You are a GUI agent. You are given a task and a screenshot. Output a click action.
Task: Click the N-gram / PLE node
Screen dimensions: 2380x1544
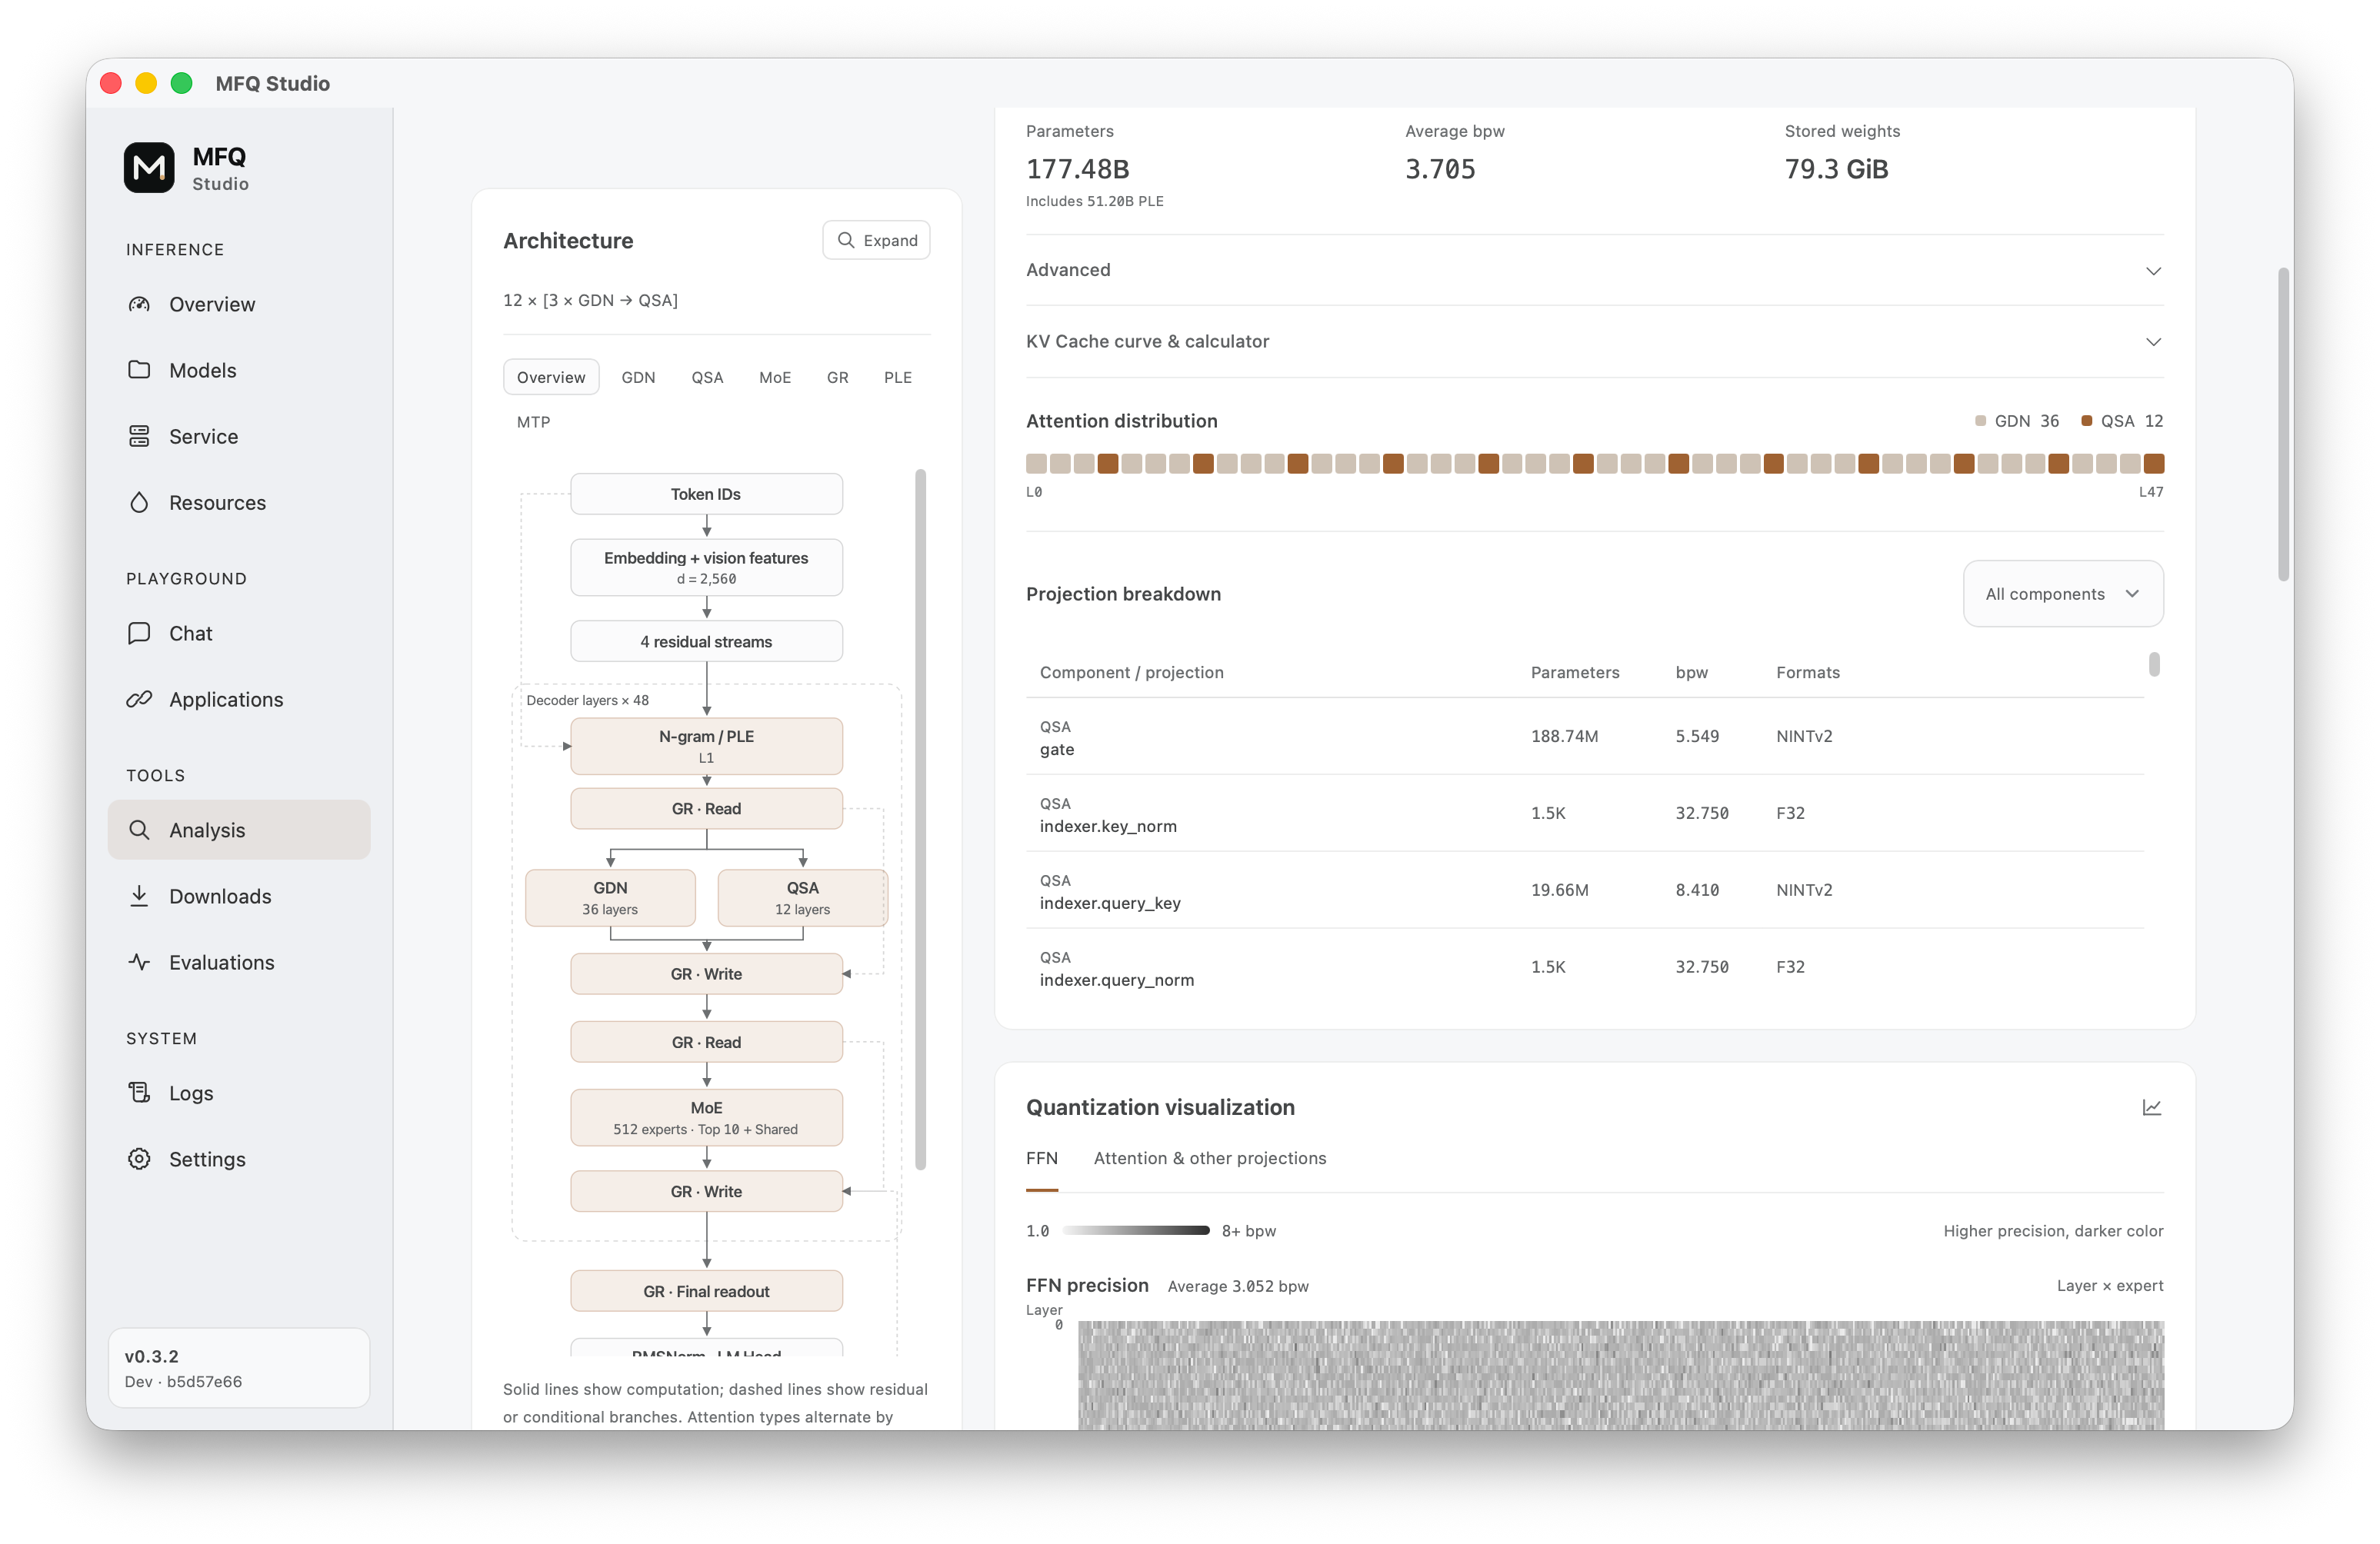[x=706, y=746]
